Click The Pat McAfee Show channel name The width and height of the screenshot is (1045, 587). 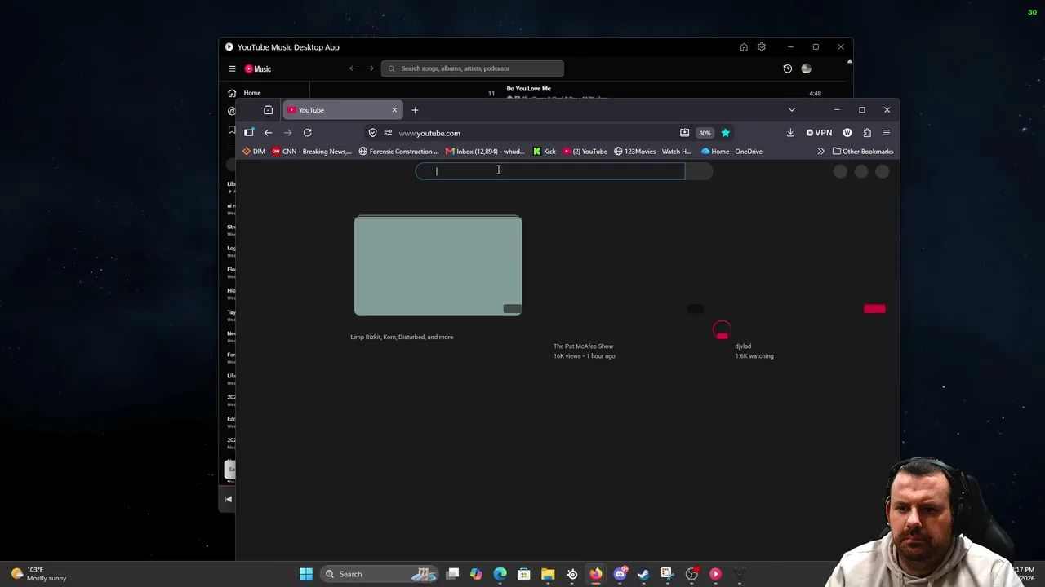(583, 346)
